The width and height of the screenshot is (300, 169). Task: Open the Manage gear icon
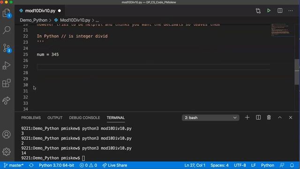tap(7, 152)
